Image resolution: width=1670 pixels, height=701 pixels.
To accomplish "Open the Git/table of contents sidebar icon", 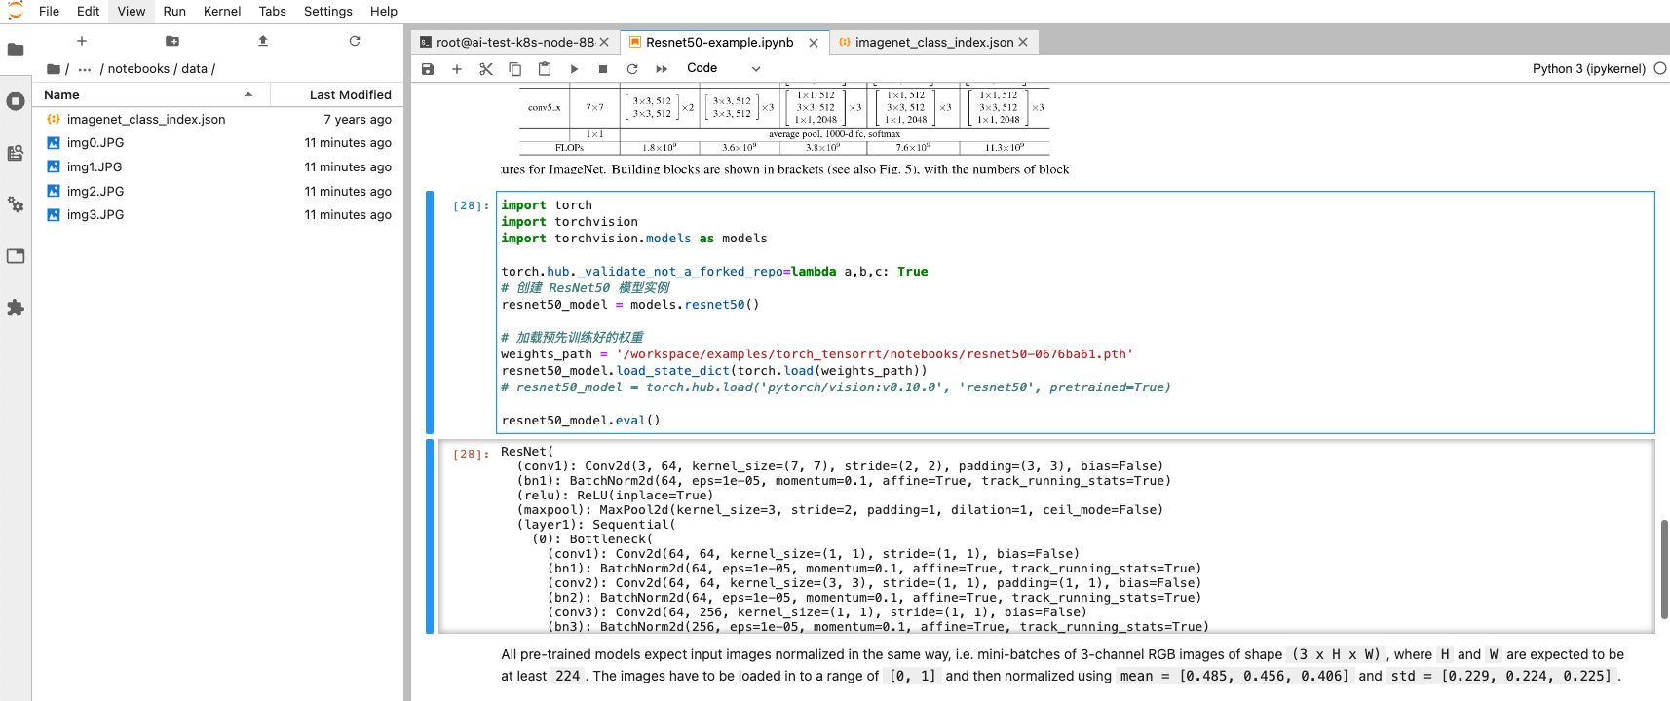I will [16, 153].
